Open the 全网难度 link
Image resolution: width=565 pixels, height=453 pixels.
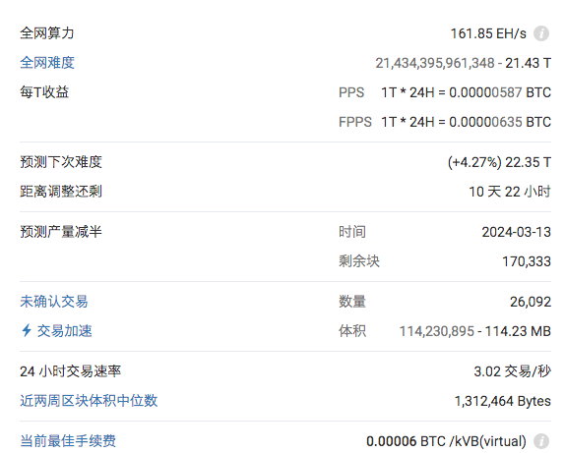pos(47,63)
